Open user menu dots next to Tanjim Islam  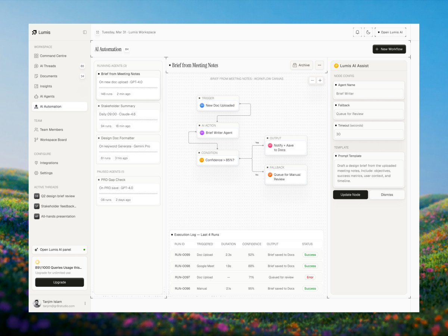(85, 304)
